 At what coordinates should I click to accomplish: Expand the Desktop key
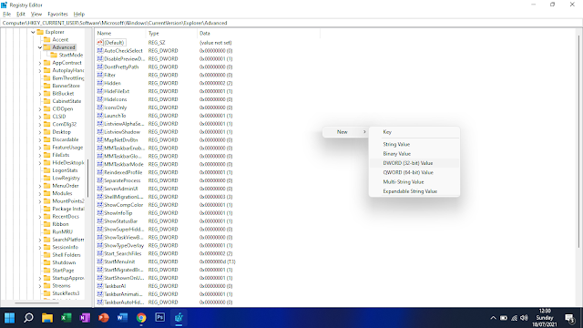point(40,132)
